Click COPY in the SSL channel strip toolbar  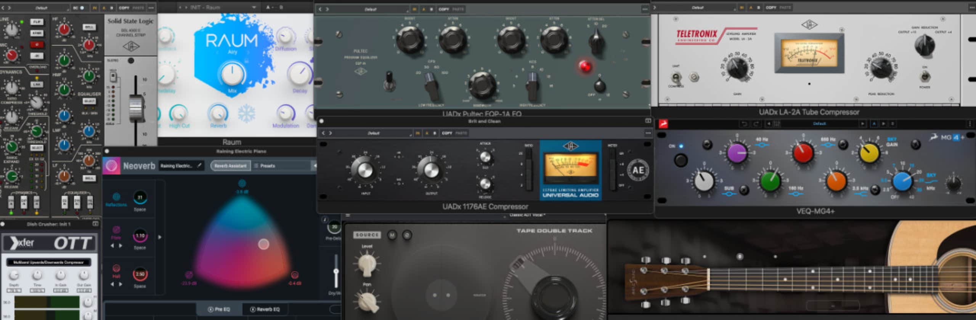[124, 8]
